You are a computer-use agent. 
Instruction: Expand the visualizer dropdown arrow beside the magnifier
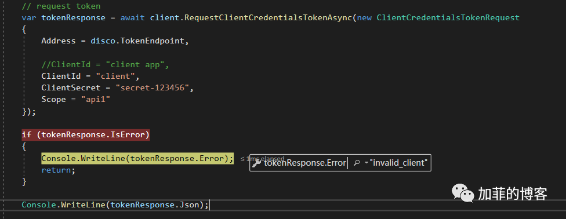coord(367,163)
